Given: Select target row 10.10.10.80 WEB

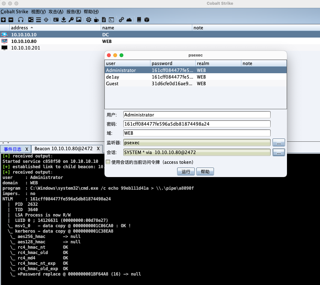Looking at the screenshot, I should click(x=160, y=41).
